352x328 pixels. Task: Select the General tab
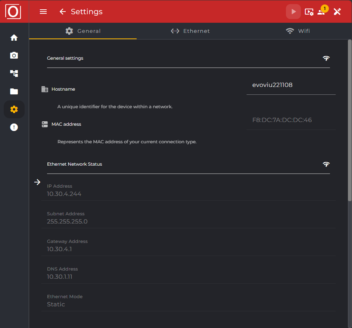coord(82,31)
